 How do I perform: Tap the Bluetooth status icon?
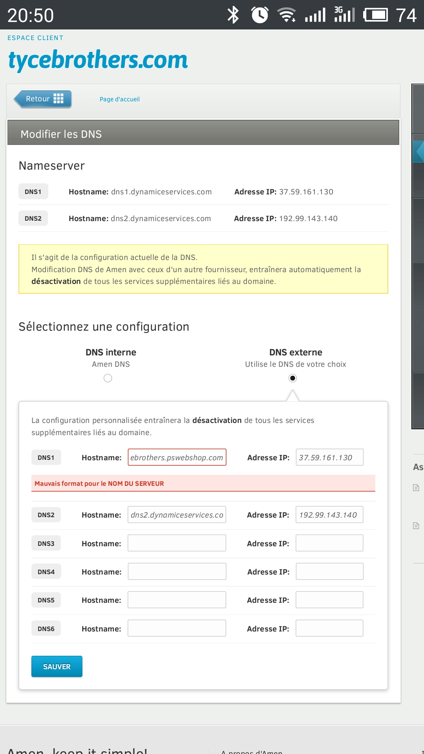pyautogui.click(x=233, y=15)
